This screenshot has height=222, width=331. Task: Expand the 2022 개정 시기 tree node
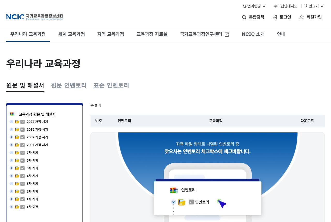pyautogui.click(x=11, y=122)
